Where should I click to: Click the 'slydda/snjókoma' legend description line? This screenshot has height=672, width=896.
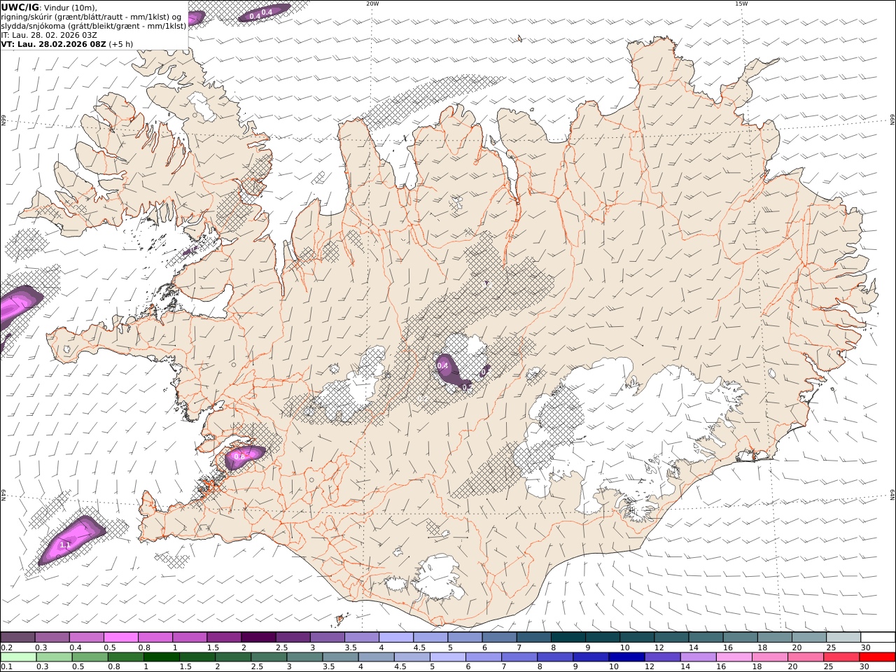[x=94, y=25]
